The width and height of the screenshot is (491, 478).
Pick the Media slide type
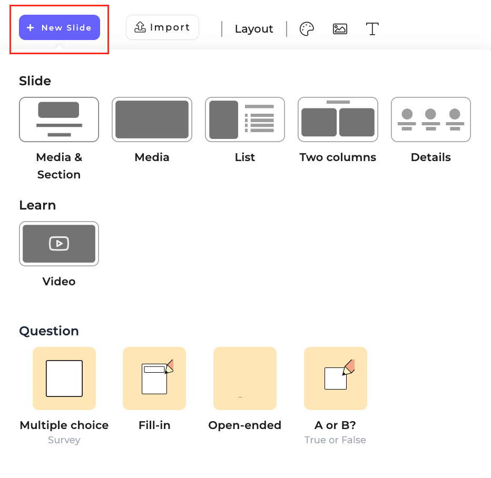pyautogui.click(x=152, y=119)
